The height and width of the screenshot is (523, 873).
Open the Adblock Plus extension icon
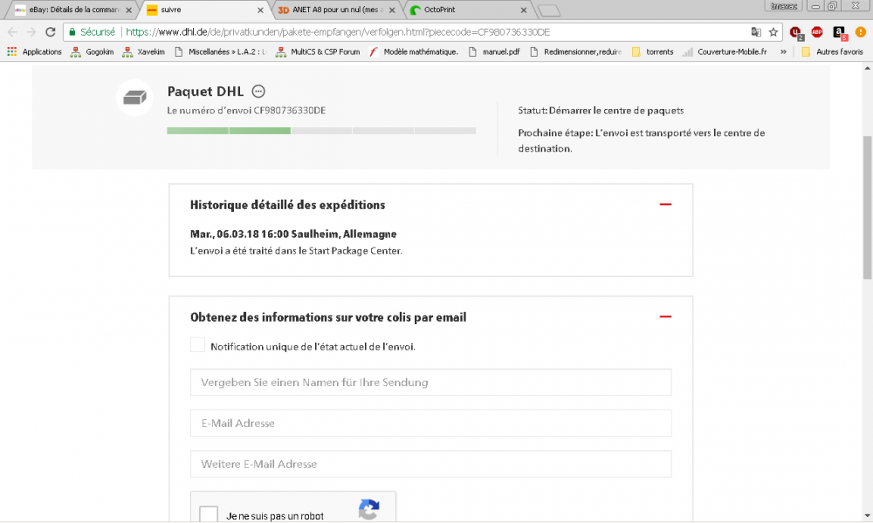click(x=817, y=32)
